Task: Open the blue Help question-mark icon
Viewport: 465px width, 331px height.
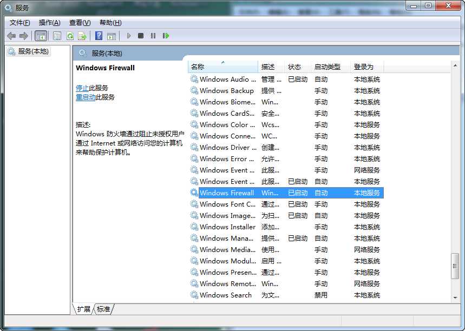Action: 99,36
